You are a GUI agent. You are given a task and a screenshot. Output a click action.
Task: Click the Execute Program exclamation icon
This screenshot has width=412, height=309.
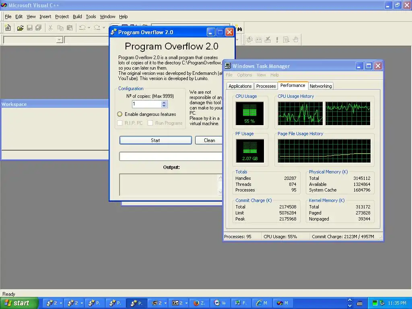point(277,40)
